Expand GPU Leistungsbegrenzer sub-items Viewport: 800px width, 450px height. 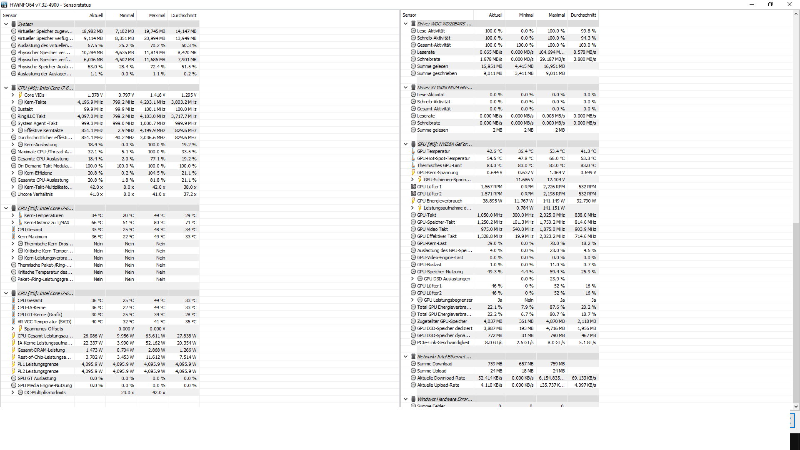(x=412, y=300)
